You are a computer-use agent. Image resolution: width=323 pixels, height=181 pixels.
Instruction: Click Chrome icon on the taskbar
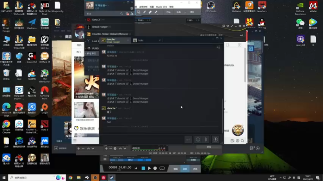(70, 178)
